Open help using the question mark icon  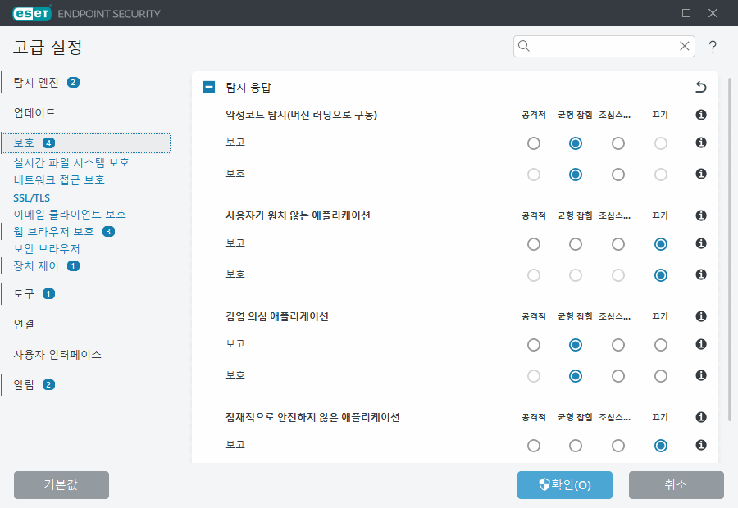coord(713,47)
